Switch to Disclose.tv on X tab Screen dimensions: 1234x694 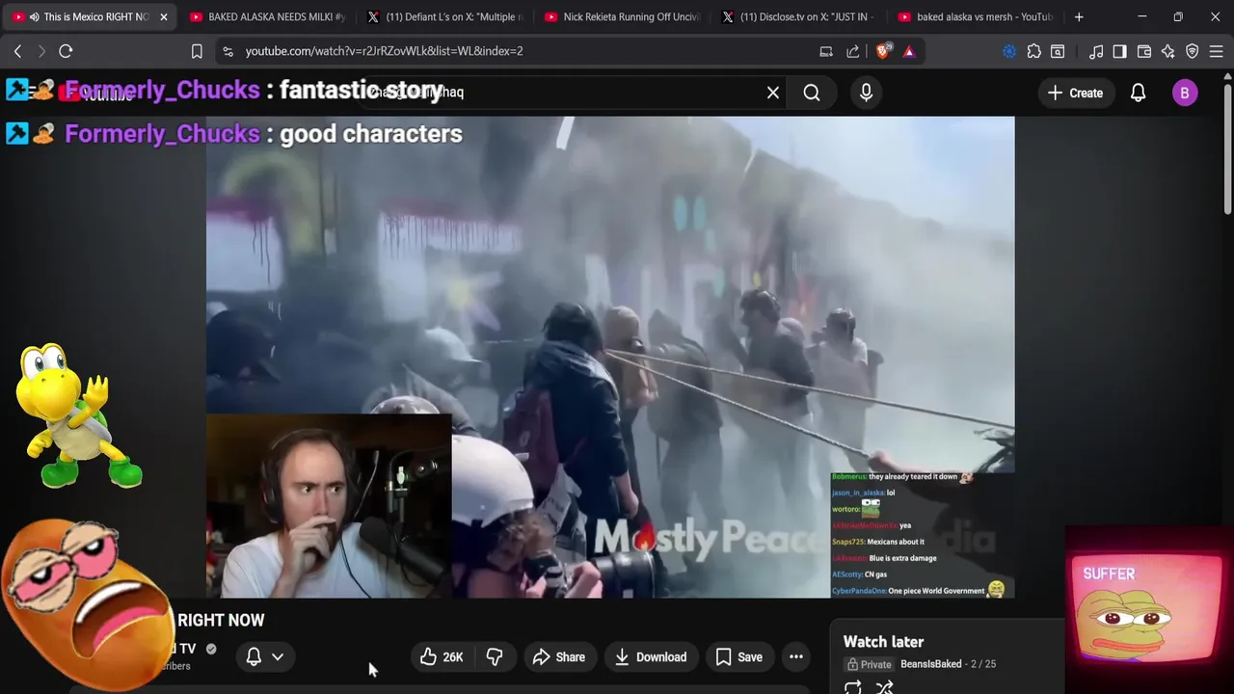[799, 16]
